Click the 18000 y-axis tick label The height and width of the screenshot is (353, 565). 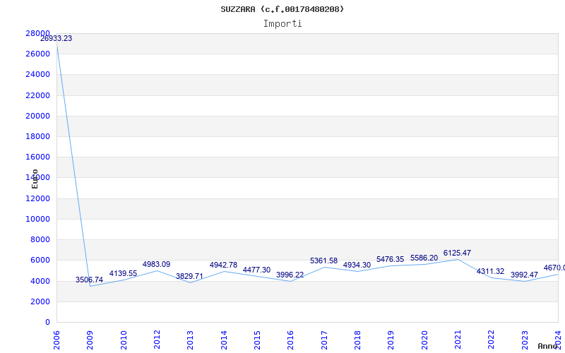38,136
